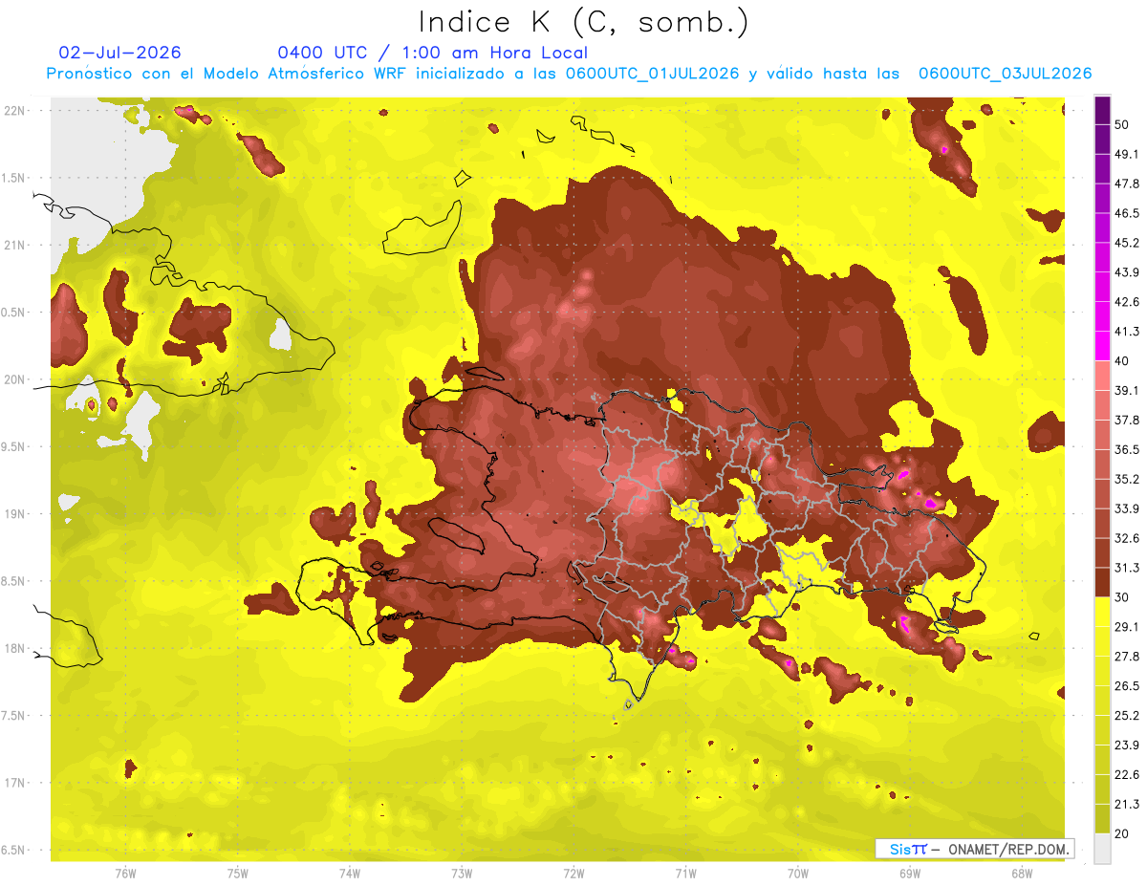Click the colorbar value "50"
The image size is (1147, 886).
pos(1123,125)
